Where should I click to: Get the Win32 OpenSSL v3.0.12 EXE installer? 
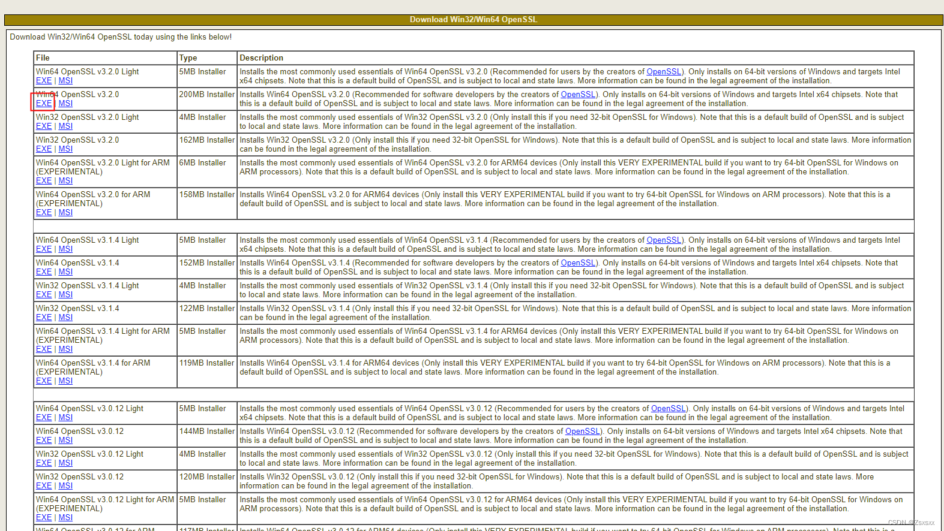tap(44, 486)
